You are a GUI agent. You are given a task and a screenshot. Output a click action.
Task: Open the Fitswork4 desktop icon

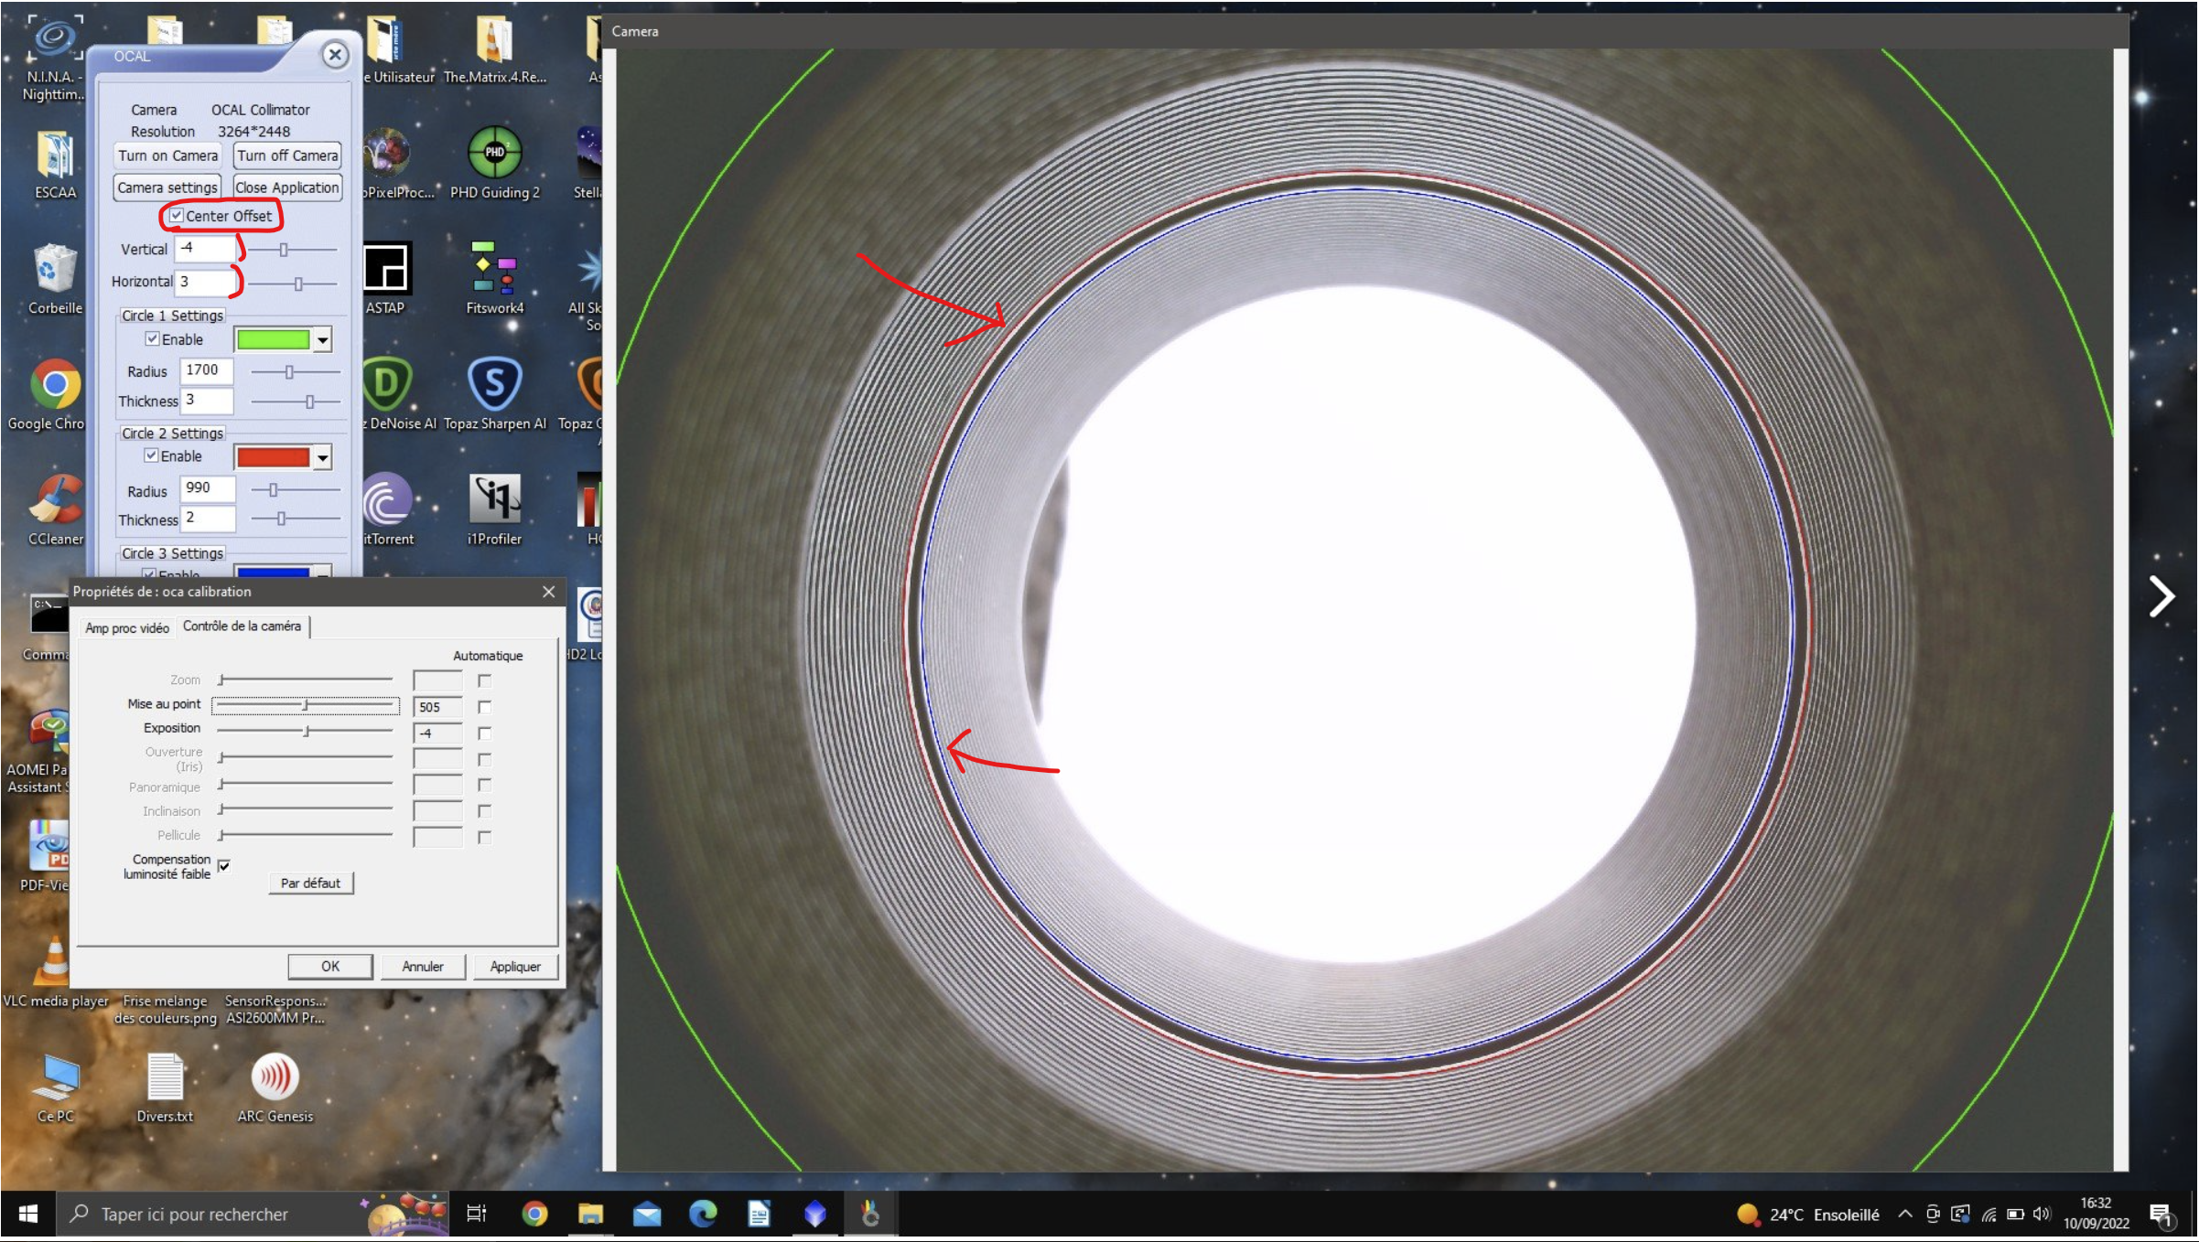pyautogui.click(x=494, y=279)
